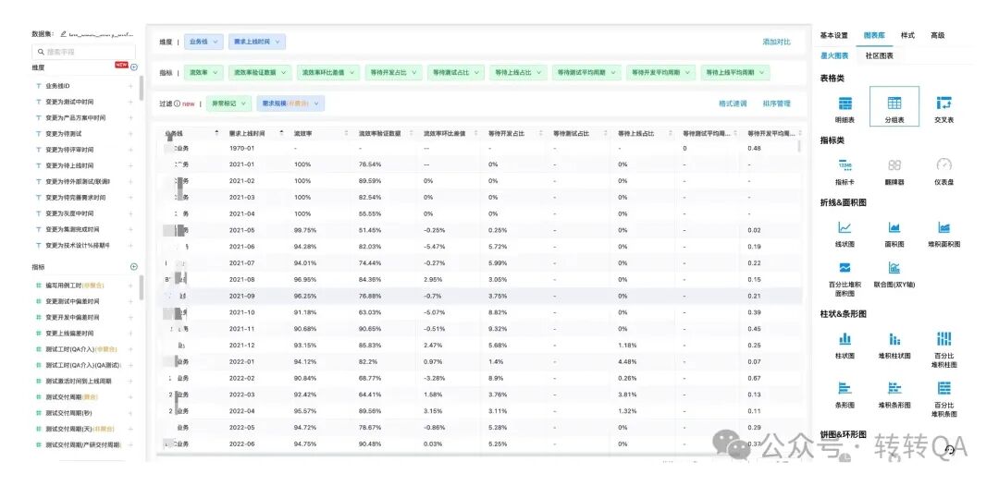Screen dimensions: 999x486
Task: Click the edit pencil next to 数据集
Action: coord(64,34)
